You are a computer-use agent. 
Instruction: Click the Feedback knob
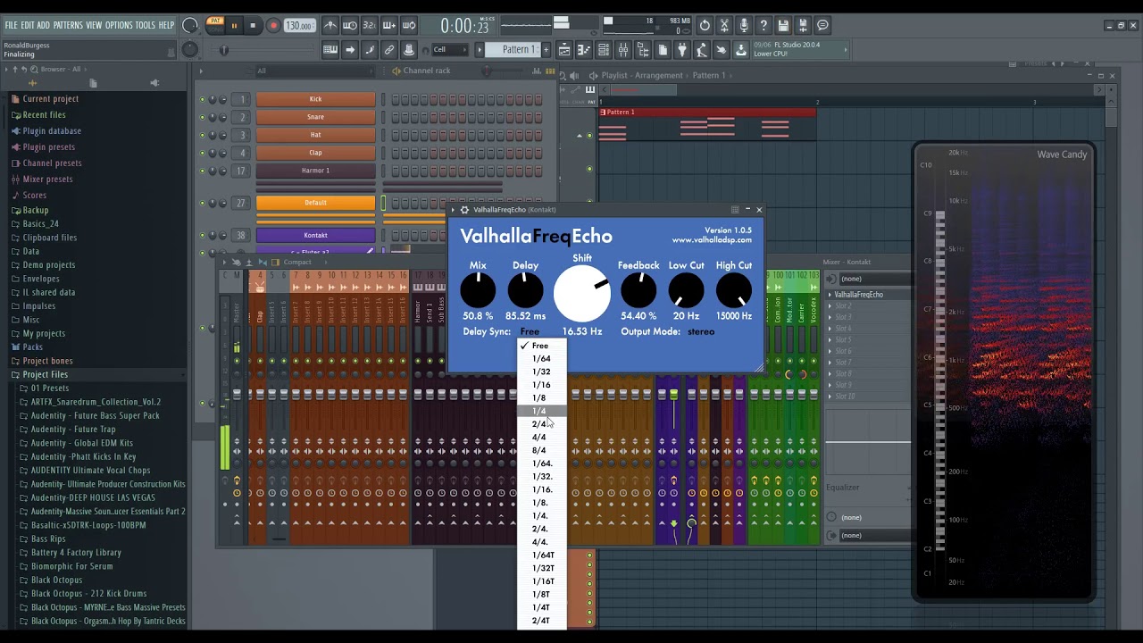point(638,290)
